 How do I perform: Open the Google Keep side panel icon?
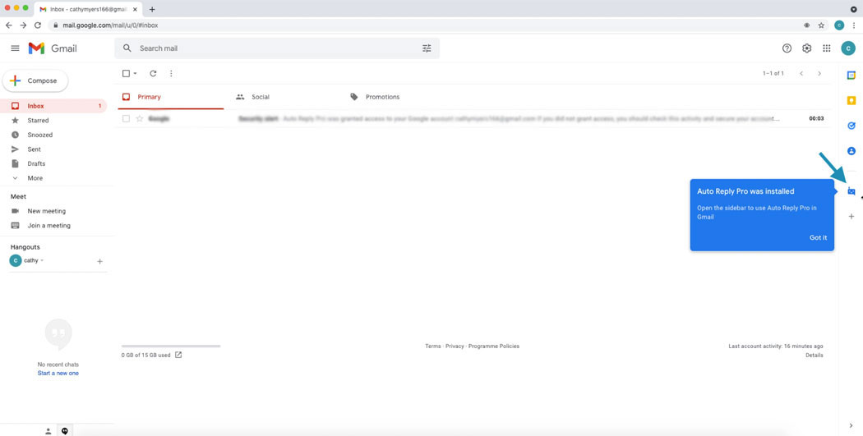(x=851, y=101)
